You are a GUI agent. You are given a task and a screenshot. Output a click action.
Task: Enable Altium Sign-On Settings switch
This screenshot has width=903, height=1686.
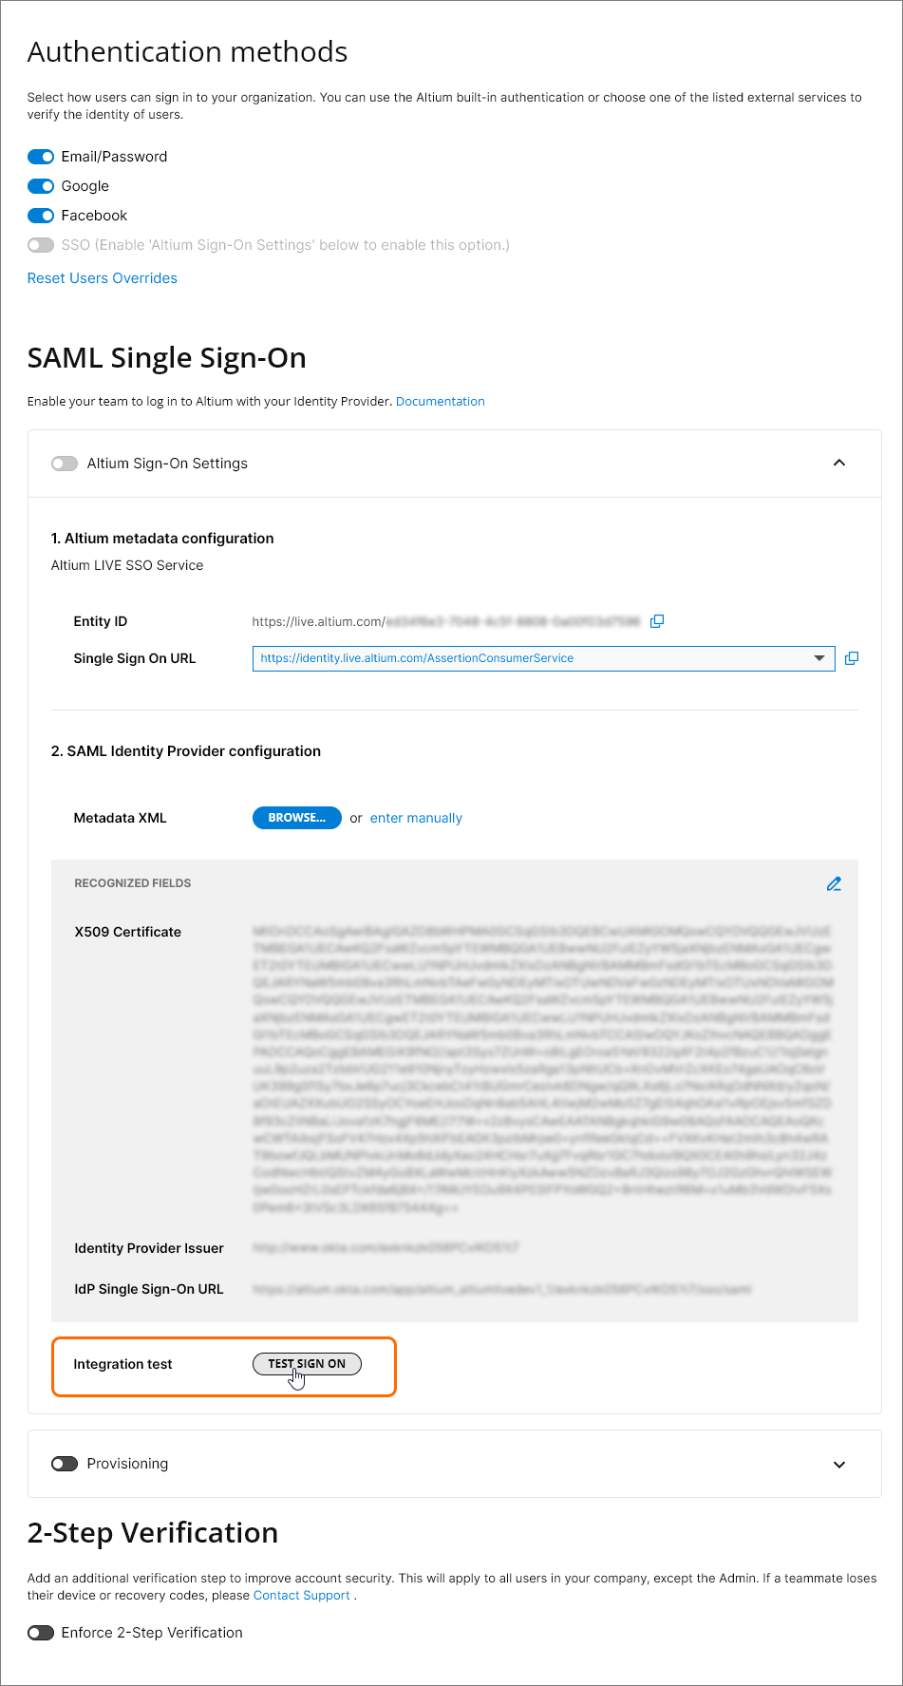coord(65,464)
